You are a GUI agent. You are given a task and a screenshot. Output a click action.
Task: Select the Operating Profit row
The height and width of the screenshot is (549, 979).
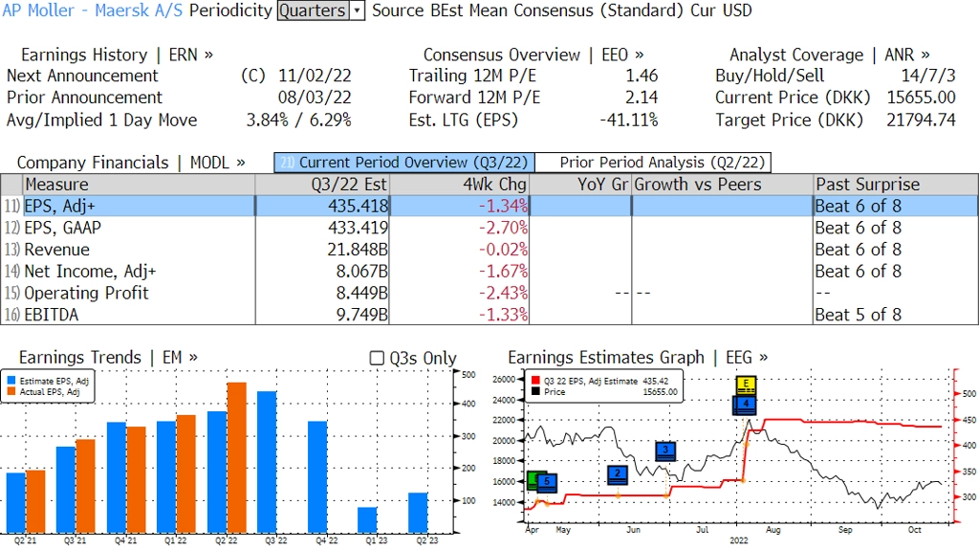(489, 293)
